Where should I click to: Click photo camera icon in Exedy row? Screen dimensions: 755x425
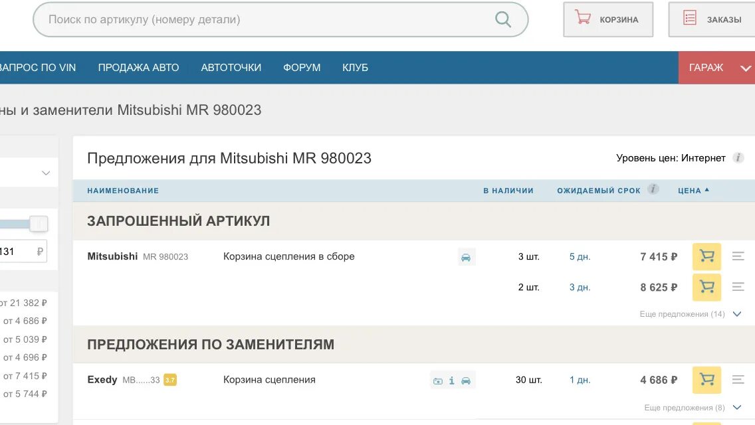pos(438,381)
